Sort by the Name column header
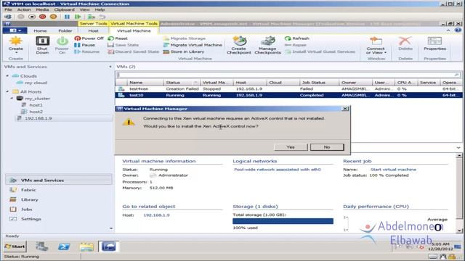The image size is (465, 261). pos(145,83)
